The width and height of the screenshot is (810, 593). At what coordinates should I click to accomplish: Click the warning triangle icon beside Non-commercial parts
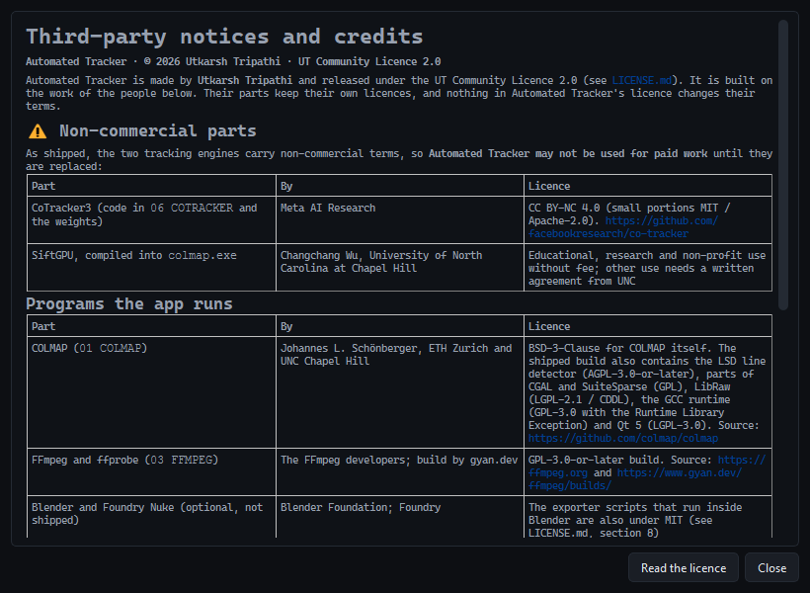38,131
